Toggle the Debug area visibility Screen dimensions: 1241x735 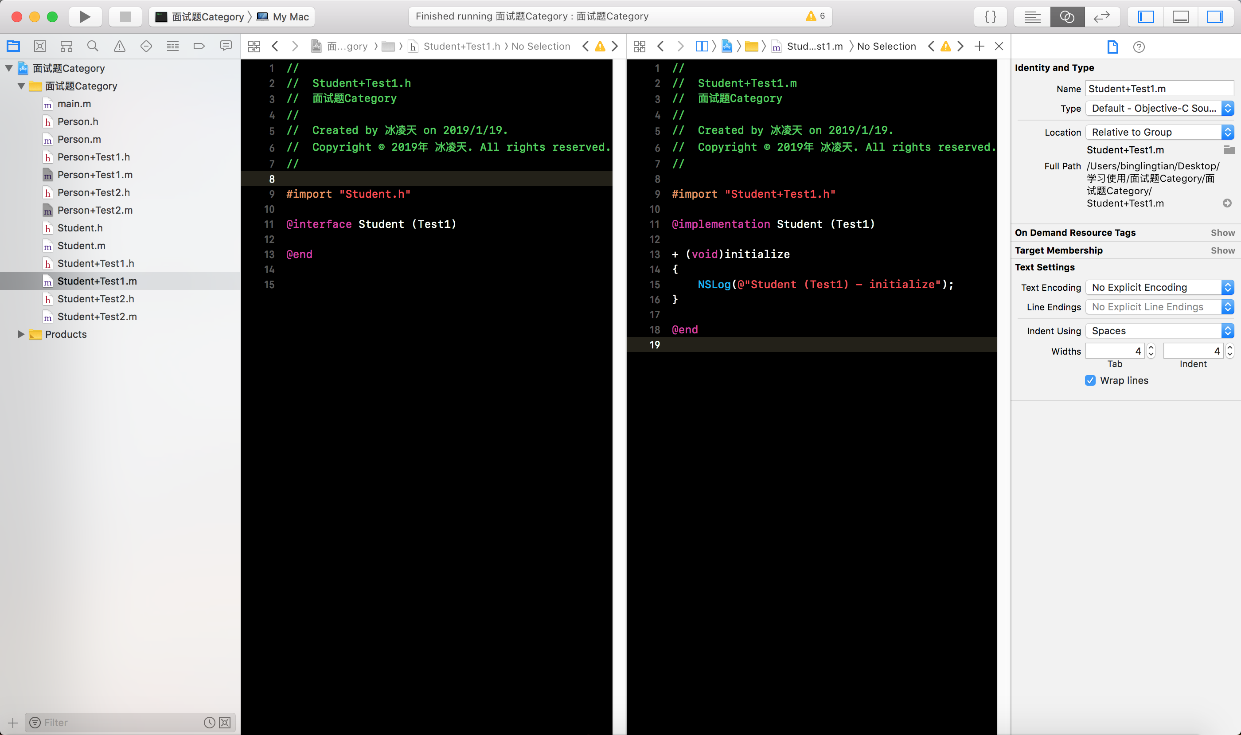tap(1181, 17)
